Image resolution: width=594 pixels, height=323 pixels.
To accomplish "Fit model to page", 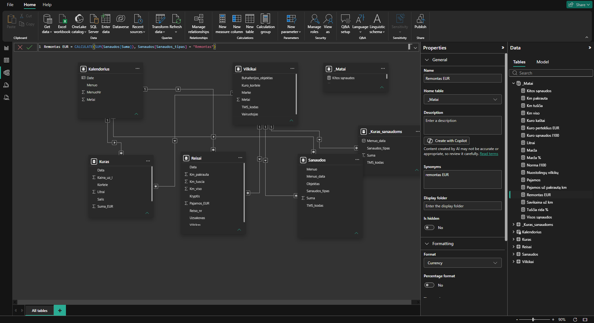I will 585,320.
